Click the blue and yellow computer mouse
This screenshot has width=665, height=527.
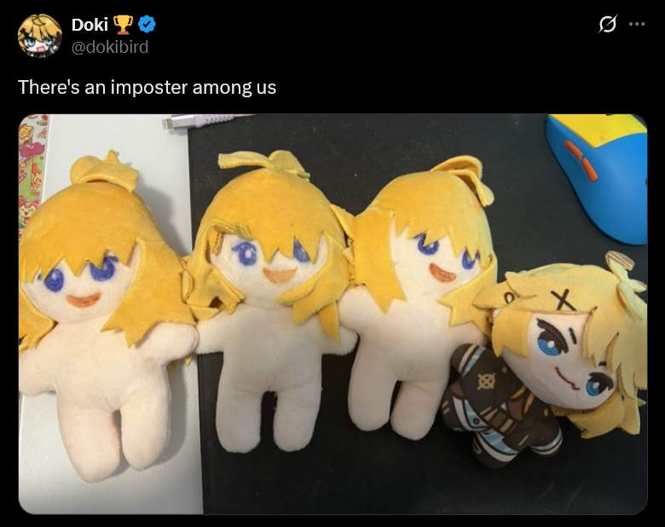[598, 177]
